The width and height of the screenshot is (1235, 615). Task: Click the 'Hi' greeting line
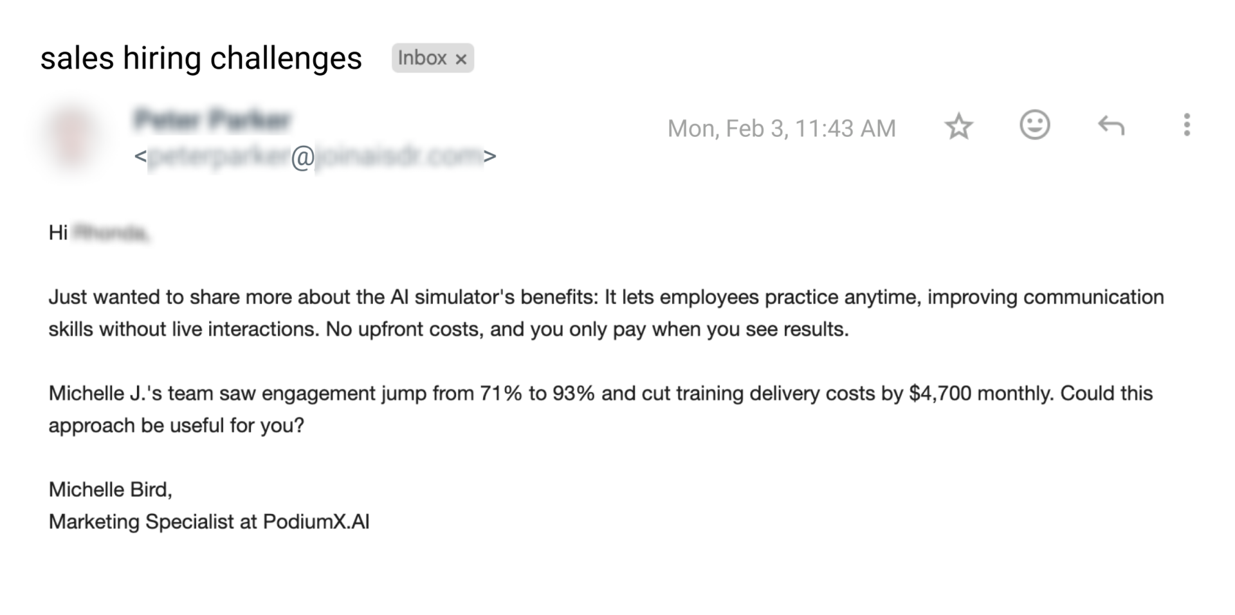click(x=59, y=233)
